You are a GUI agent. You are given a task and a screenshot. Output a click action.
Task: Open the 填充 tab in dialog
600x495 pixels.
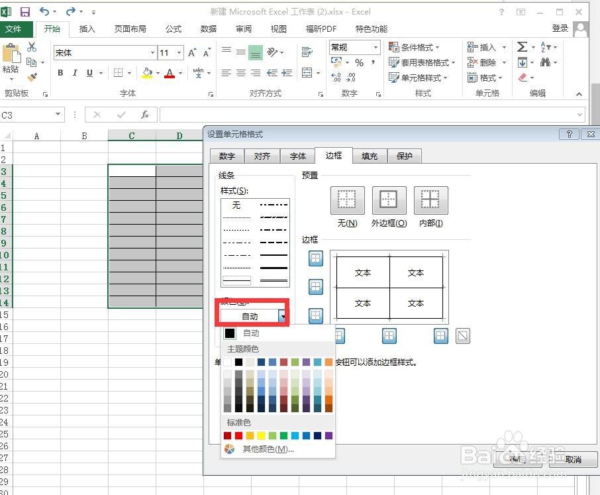[370, 156]
